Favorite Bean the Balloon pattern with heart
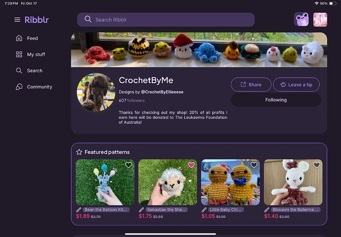The height and width of the screenshot is (237, 341). (128, 165)
